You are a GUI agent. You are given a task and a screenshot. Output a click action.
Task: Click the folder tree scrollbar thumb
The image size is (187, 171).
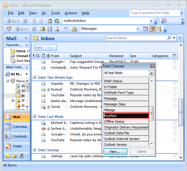pyautogui.click(x=27, y=87)
